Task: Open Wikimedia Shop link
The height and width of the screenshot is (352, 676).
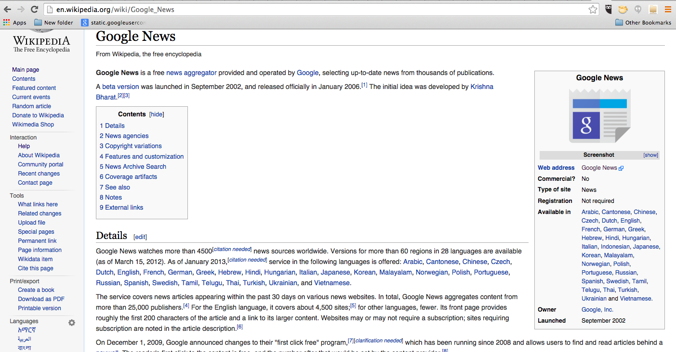Action: point(33,125)
